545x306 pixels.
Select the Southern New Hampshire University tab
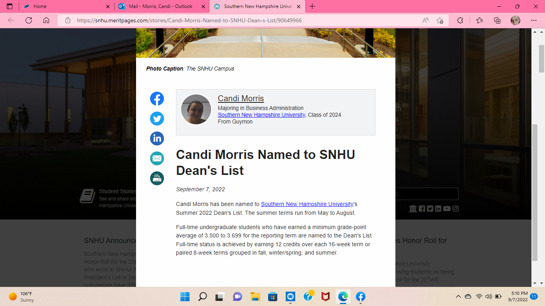click(257, 6)
